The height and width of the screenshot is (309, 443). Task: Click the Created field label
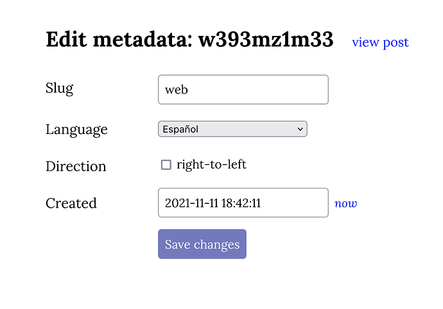pos(71,203)
